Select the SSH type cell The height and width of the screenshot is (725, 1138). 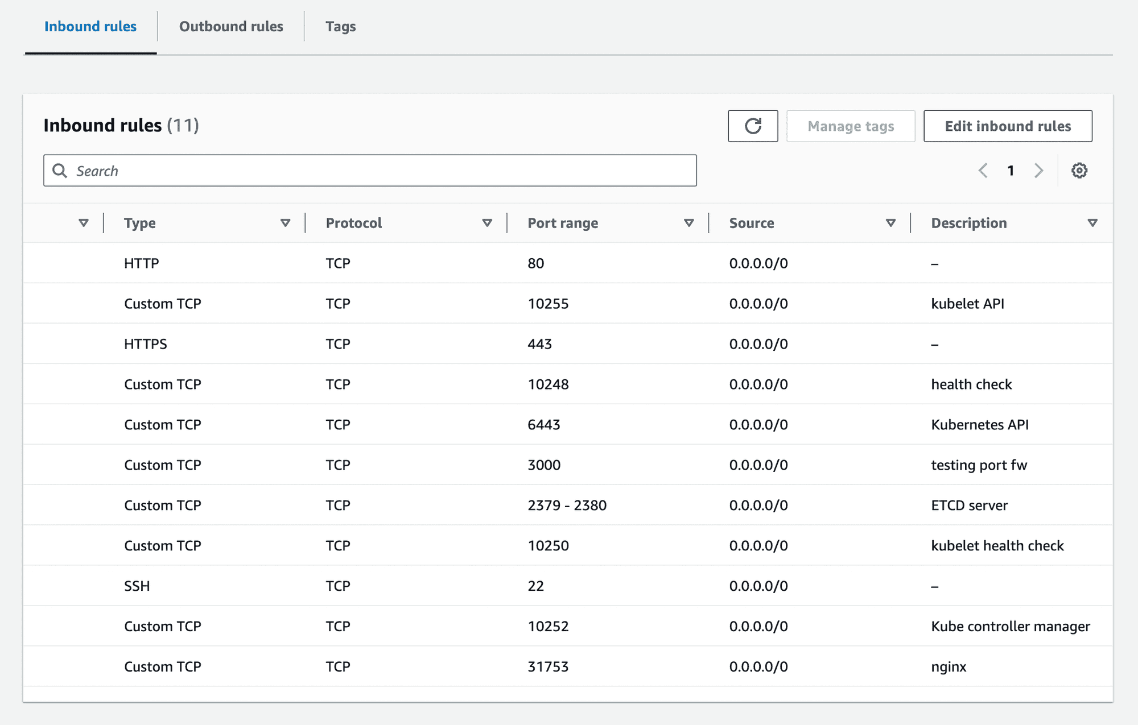[x=137, y=586]
